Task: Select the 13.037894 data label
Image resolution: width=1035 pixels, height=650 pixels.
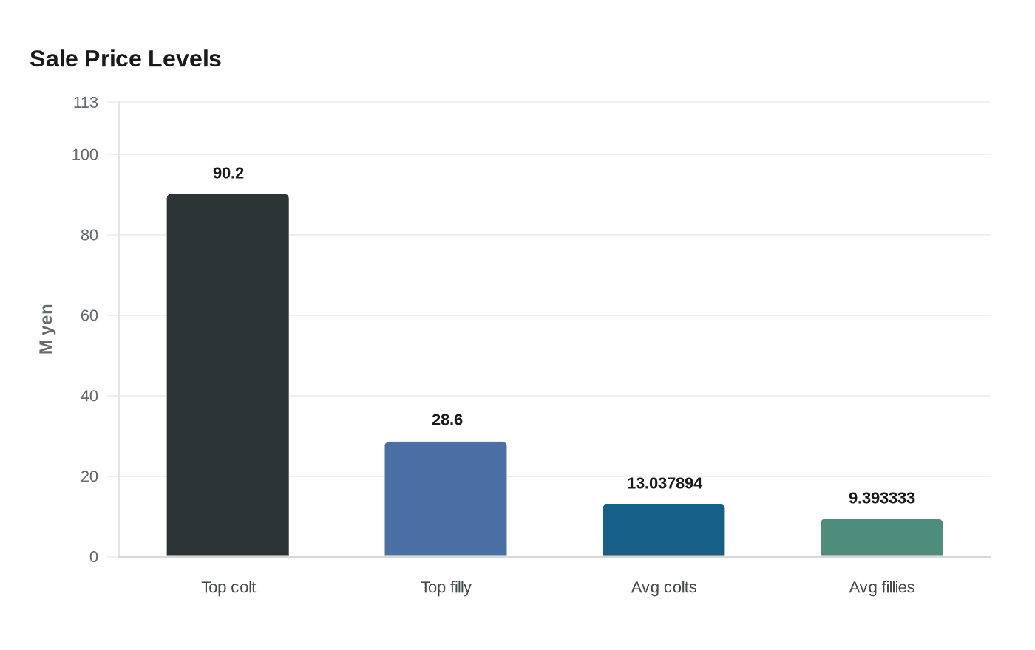Action: pyautogui.click(x=665, y=483)
